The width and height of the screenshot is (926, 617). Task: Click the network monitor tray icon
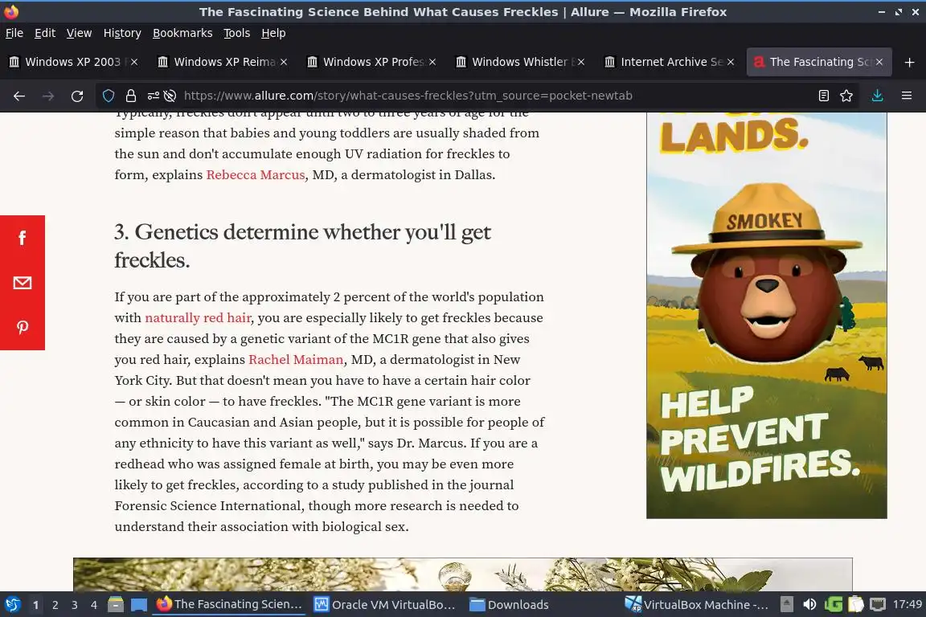(878, 605)
